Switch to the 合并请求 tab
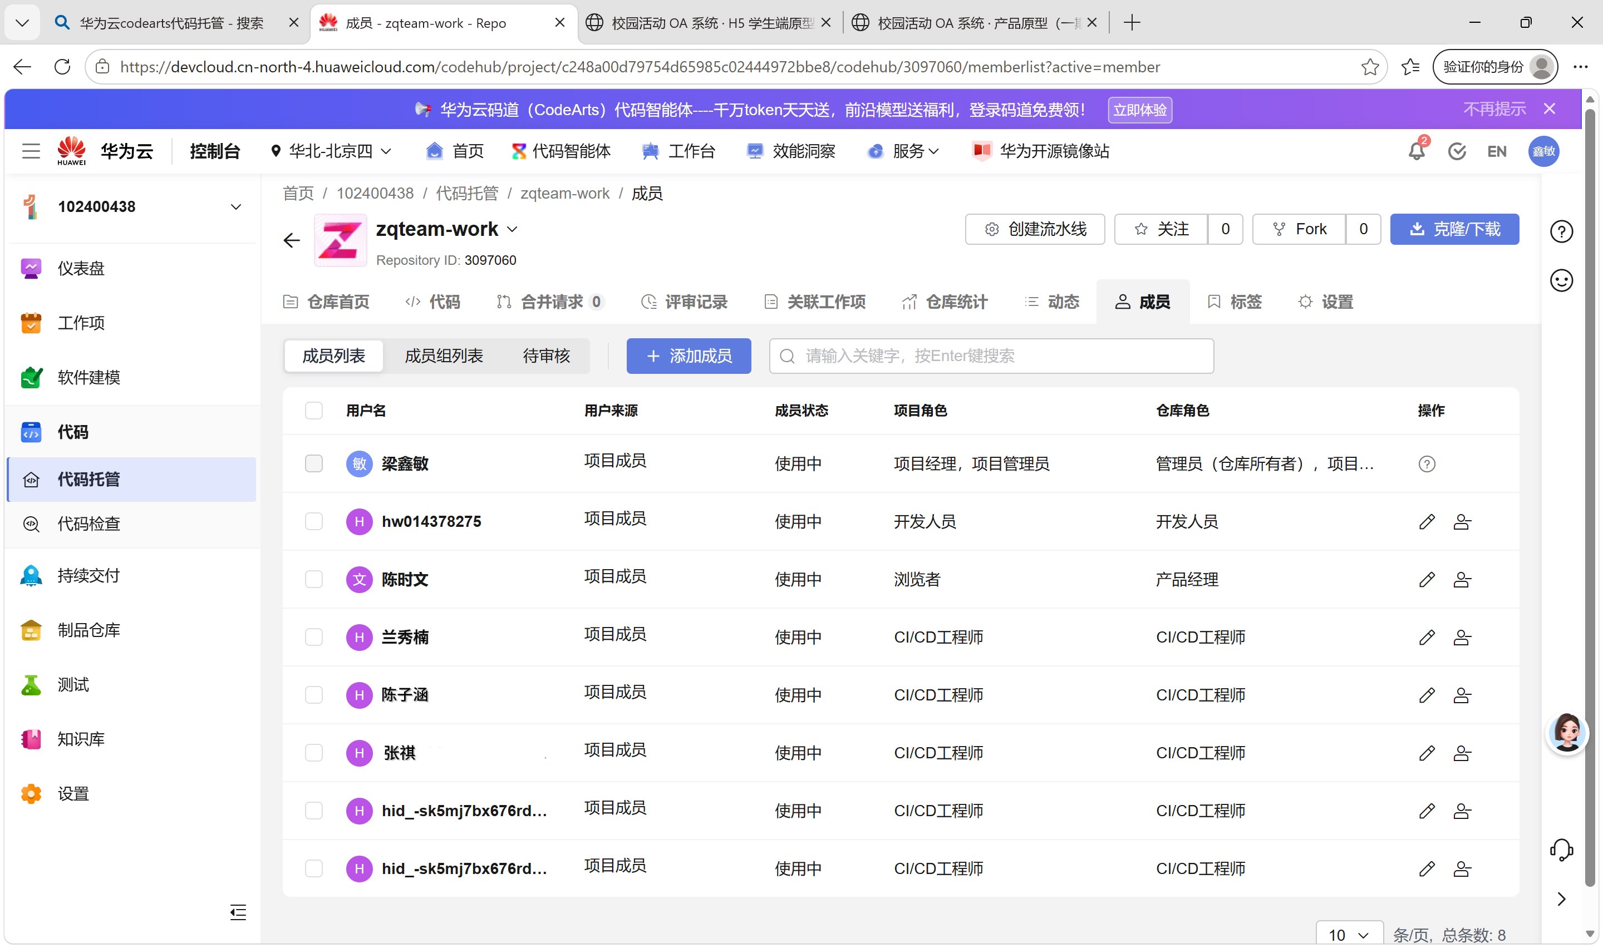The width and height of the screenshot is (1603, 948). tap(550, 302)
